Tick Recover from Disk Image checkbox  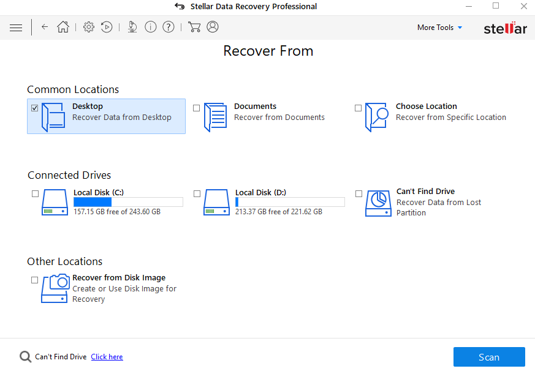click(34, 280)
